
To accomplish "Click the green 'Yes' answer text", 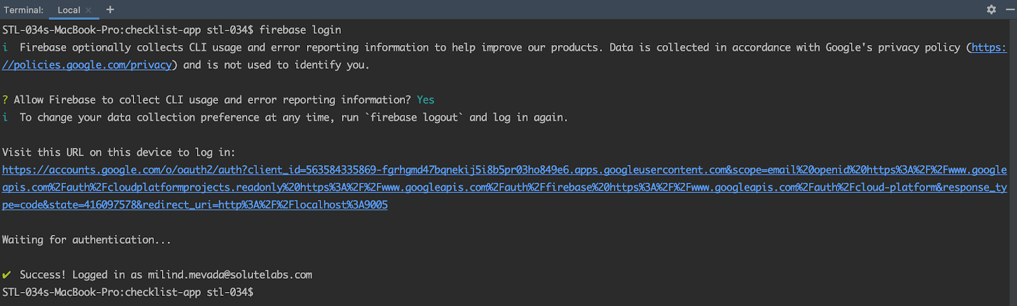I will point(425,100).
